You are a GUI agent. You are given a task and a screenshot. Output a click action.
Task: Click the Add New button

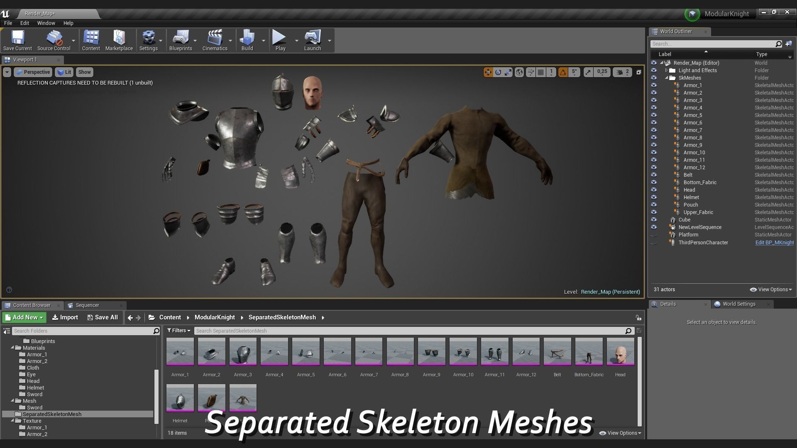tap(24, 317)
